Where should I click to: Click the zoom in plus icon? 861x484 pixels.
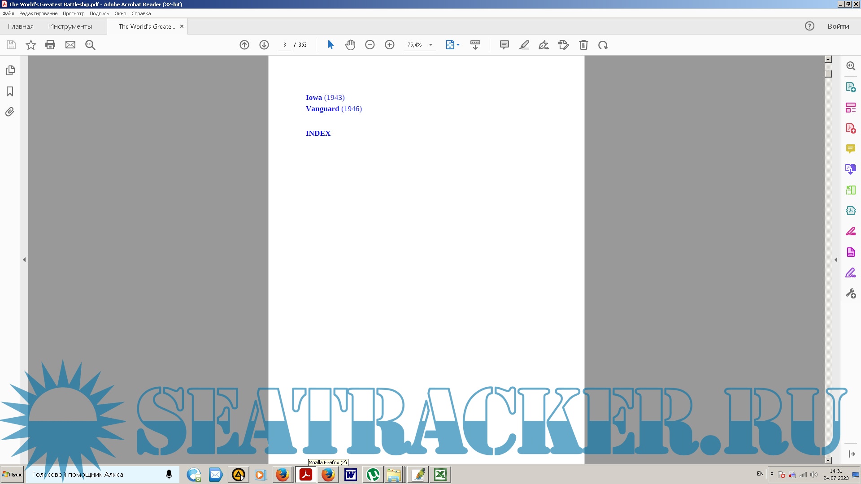(390, 45)
